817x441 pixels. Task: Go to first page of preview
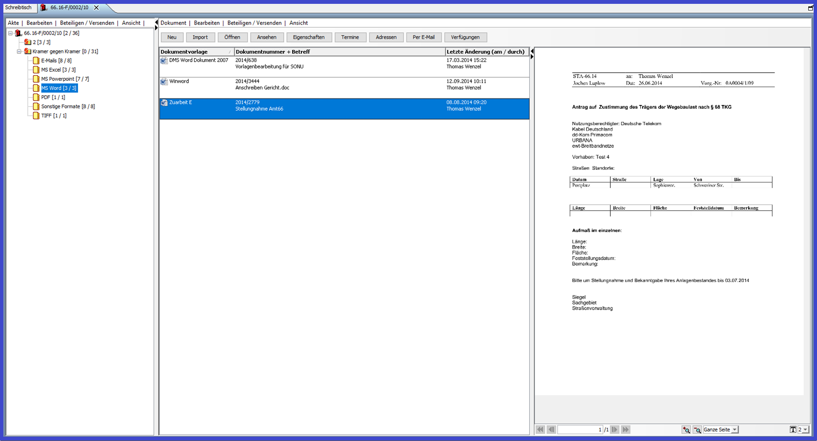click(540, 429)
